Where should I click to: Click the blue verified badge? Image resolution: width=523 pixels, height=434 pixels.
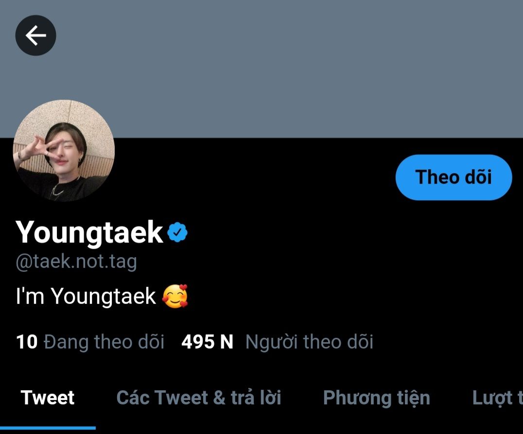pyautogui.click(x=177, y=233)
